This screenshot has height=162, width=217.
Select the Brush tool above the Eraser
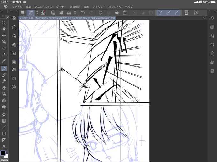tap(4, 81)
